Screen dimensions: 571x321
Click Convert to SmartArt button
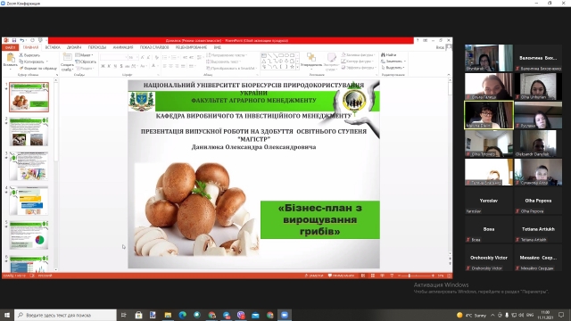(x=231, y=68)
